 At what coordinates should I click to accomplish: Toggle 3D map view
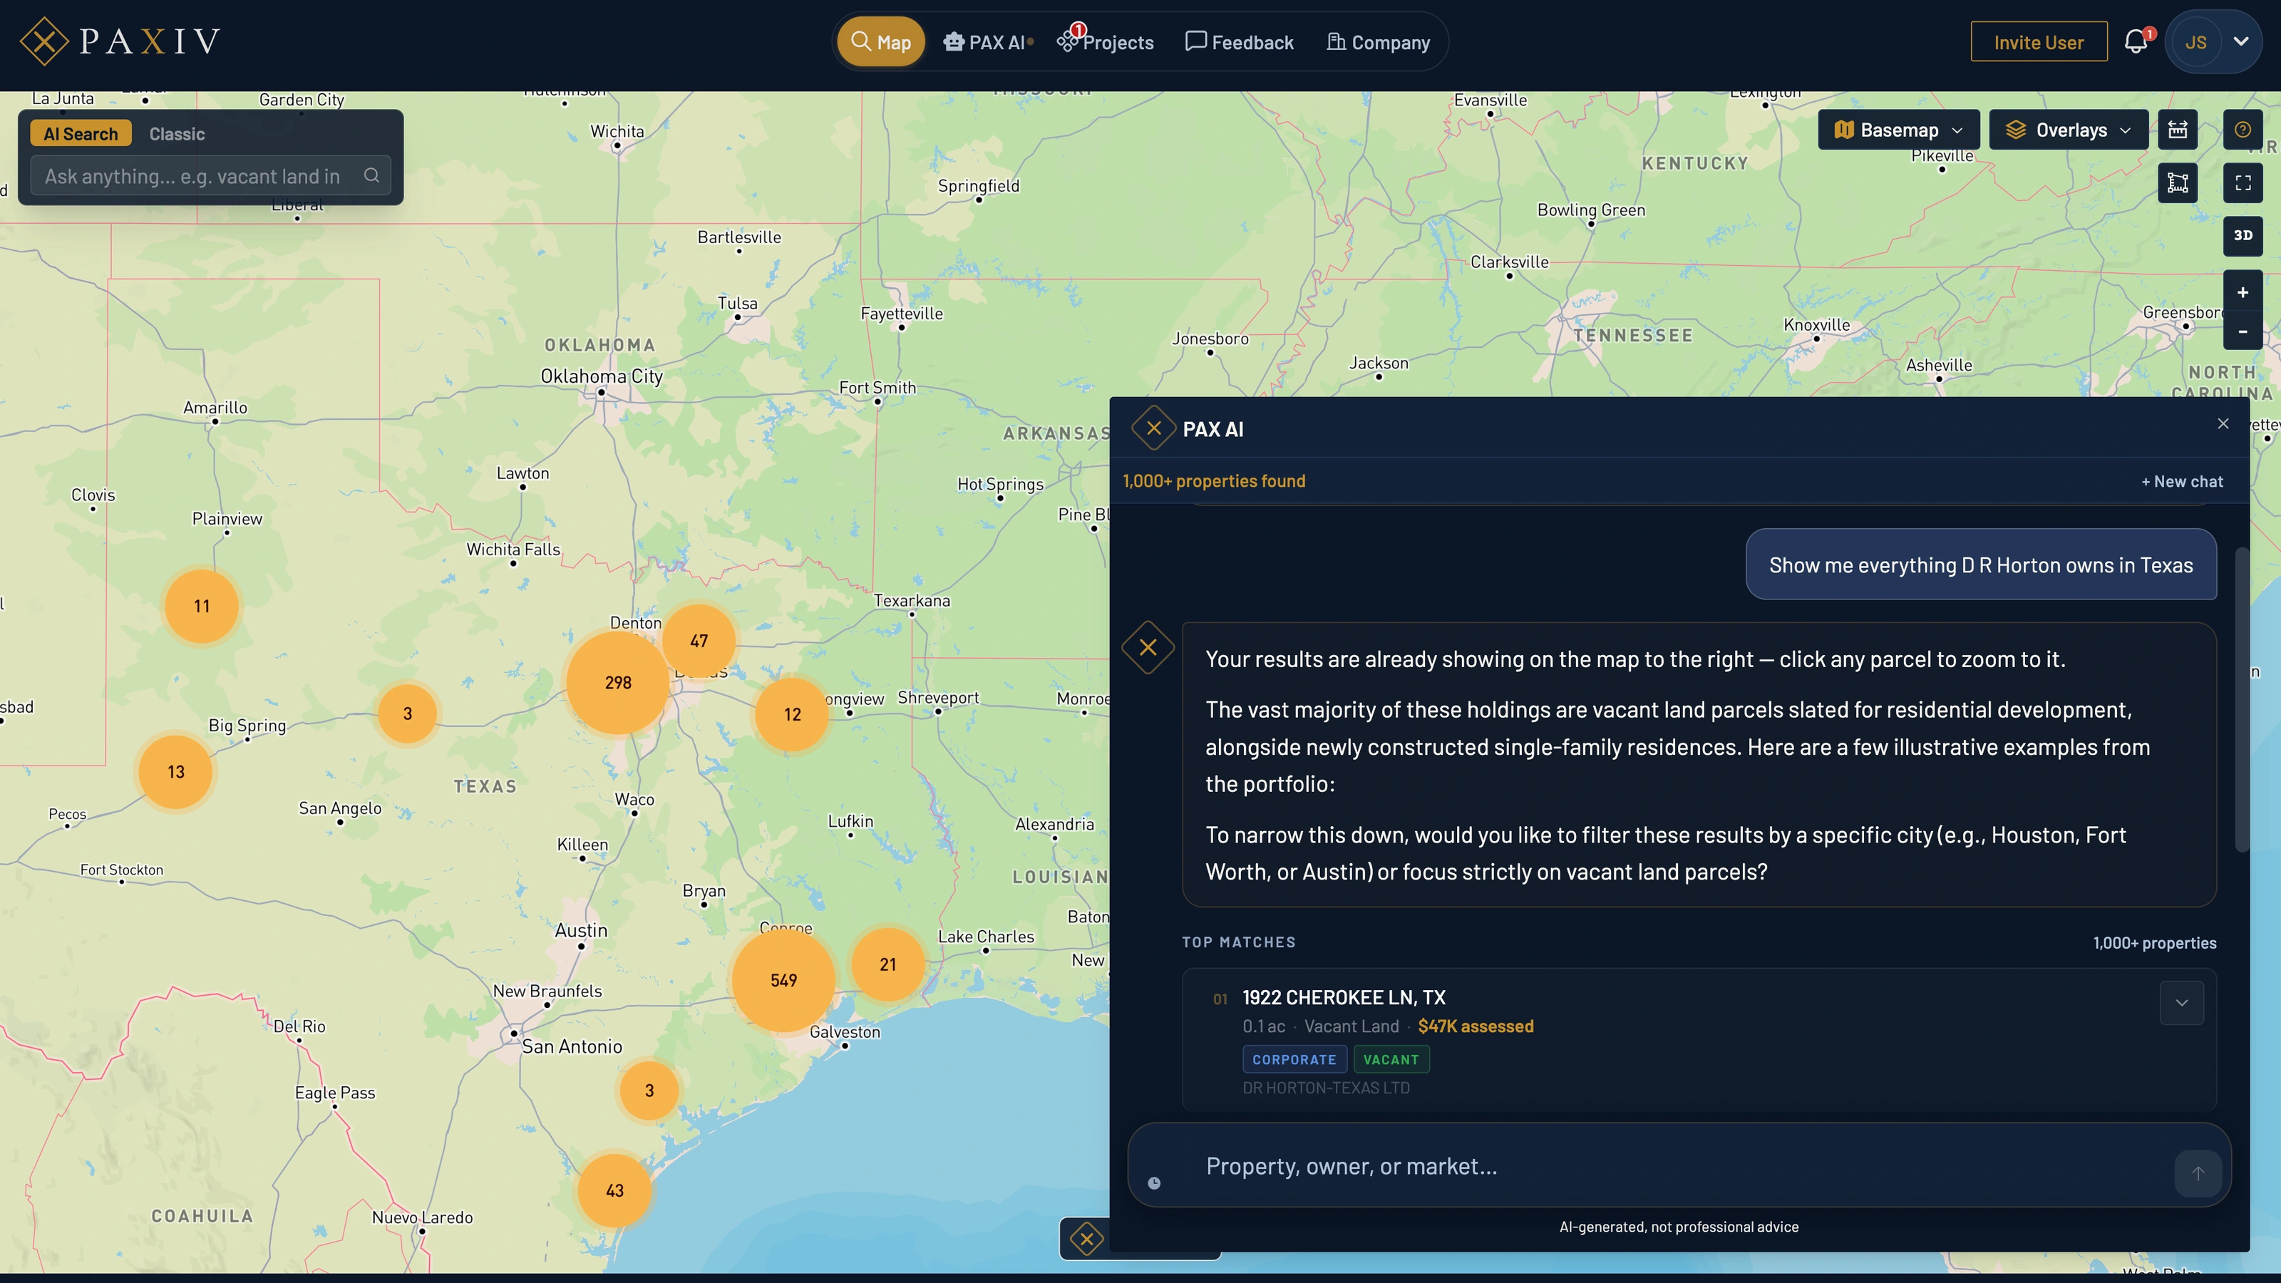click(x=2242, y=235)
